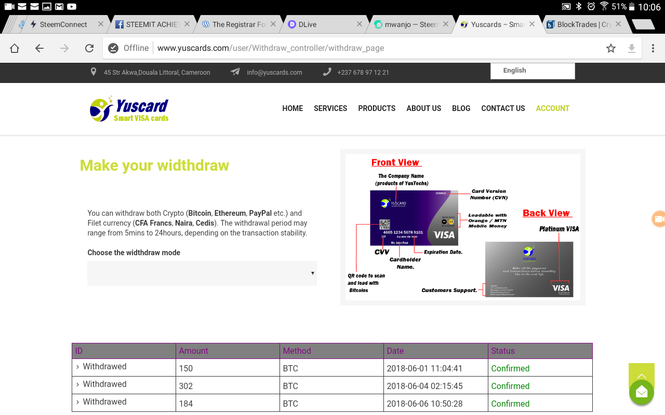Click the Amount column header
This screenshot has width=665, height=415.
tap(228, 351)
